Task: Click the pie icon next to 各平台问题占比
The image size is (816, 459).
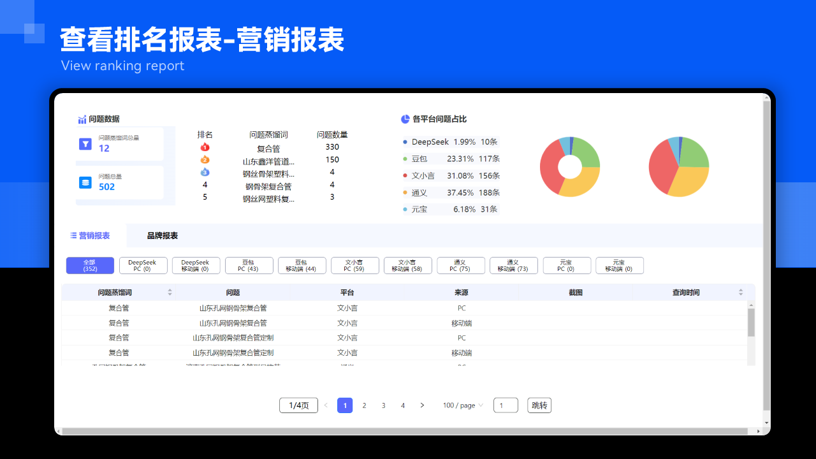Action: pos(405,119)
